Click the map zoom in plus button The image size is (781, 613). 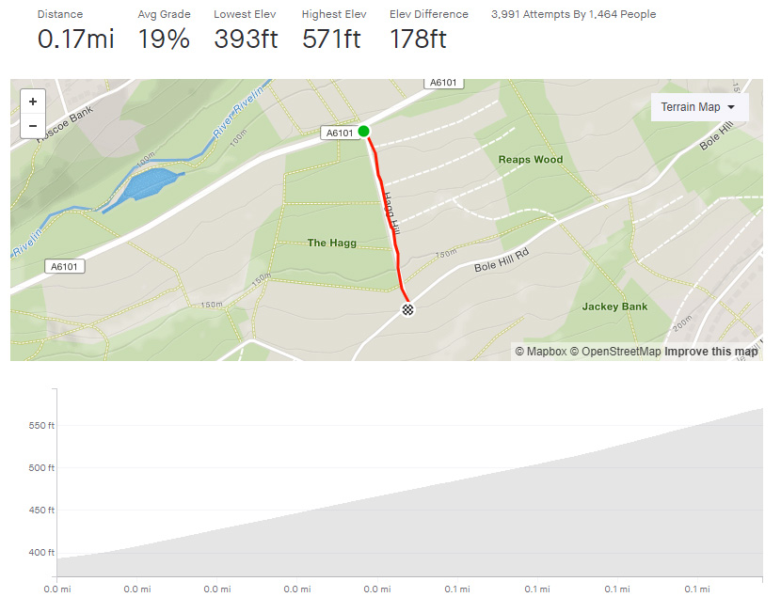[x=33, y=102]
